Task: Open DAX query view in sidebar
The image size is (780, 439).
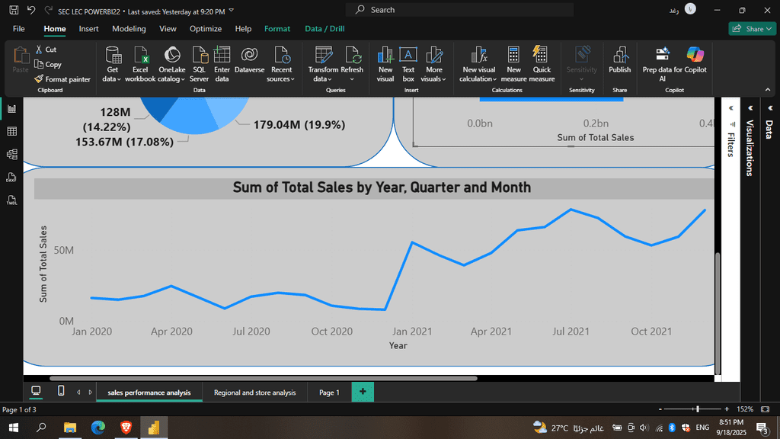Action: tap(11, 177)
